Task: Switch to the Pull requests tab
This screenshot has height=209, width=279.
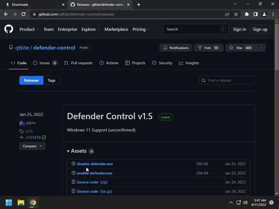Action: point(78,63)
